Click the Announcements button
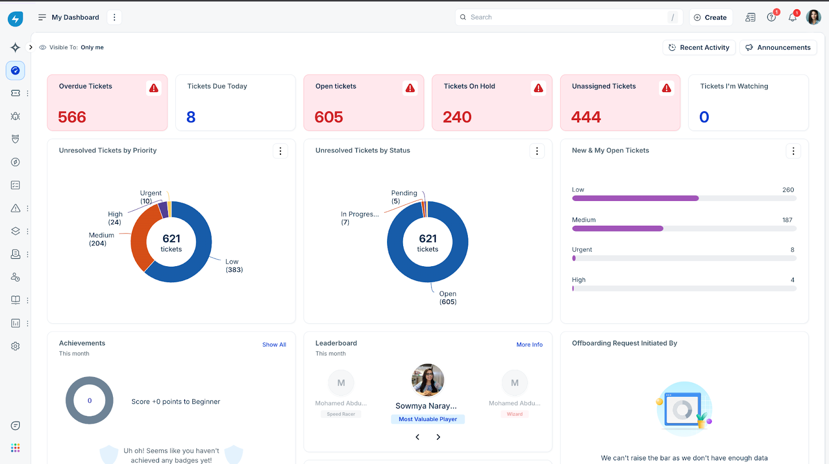829x464 pixels. 778,47
